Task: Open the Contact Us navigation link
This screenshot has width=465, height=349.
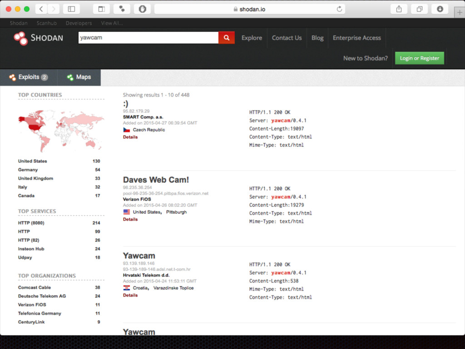Action: click(x=287, y=38)
